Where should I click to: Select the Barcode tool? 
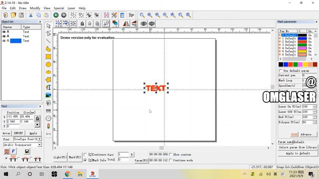pos(48,110)
